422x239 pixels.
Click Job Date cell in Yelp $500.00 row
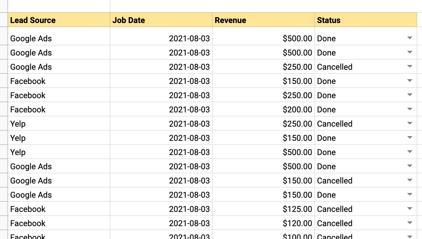point(161,152)
